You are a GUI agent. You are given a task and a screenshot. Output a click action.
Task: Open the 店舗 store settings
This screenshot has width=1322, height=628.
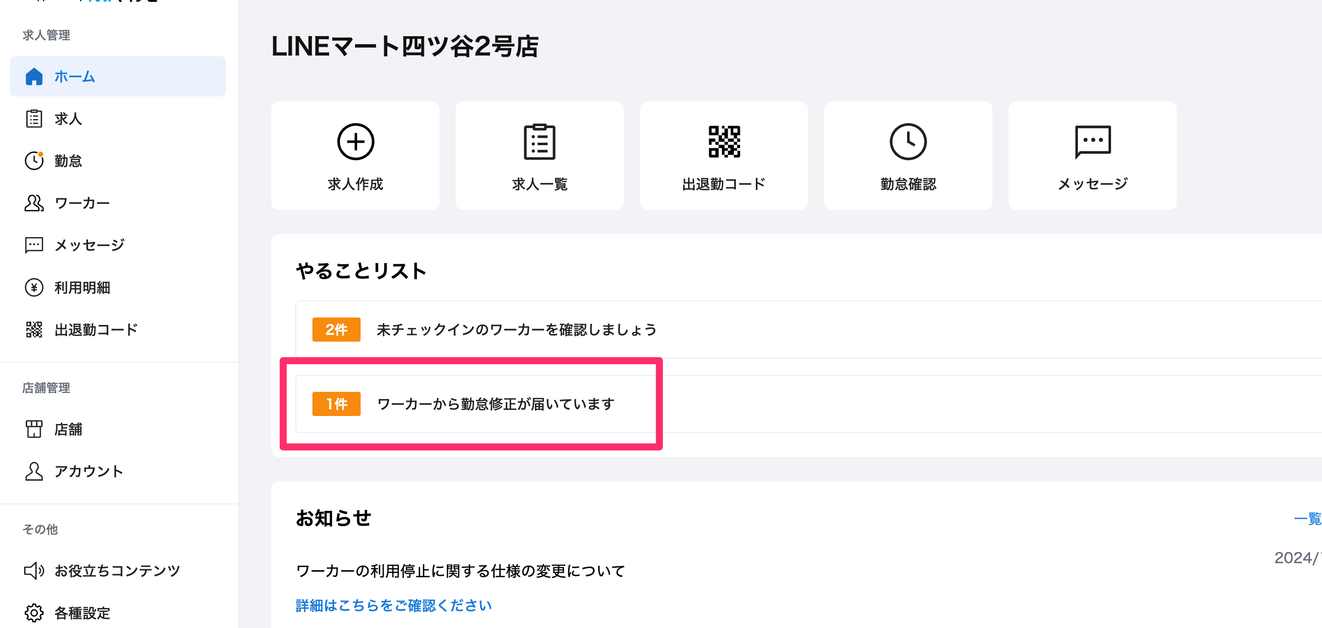(68, 429)
